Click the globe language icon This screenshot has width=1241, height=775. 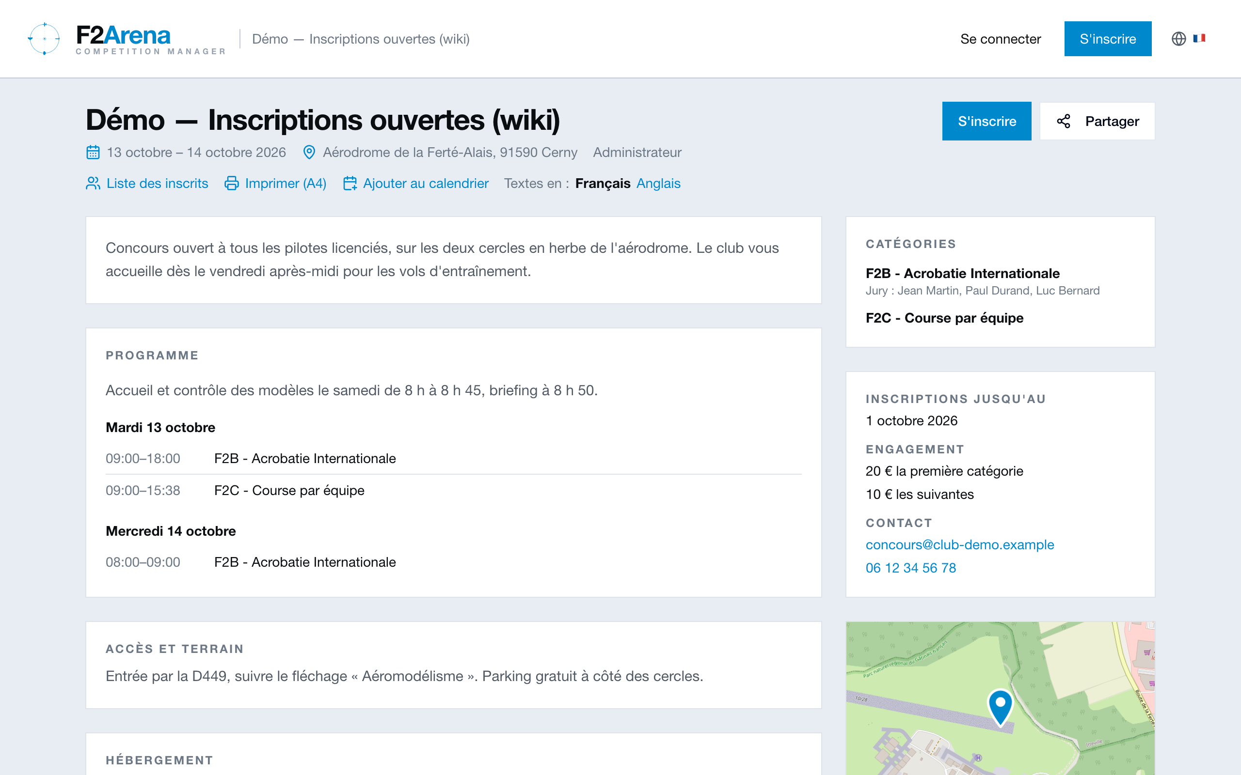pyautogui.click(x=1178, y=38)
